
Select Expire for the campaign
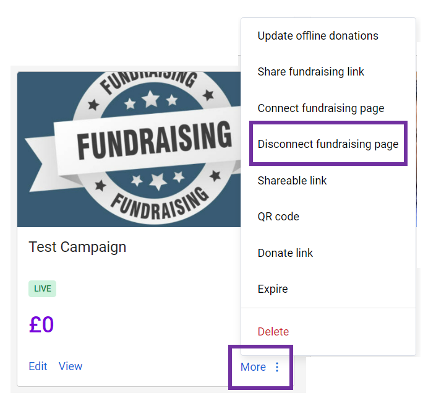[x=273, y=289]
